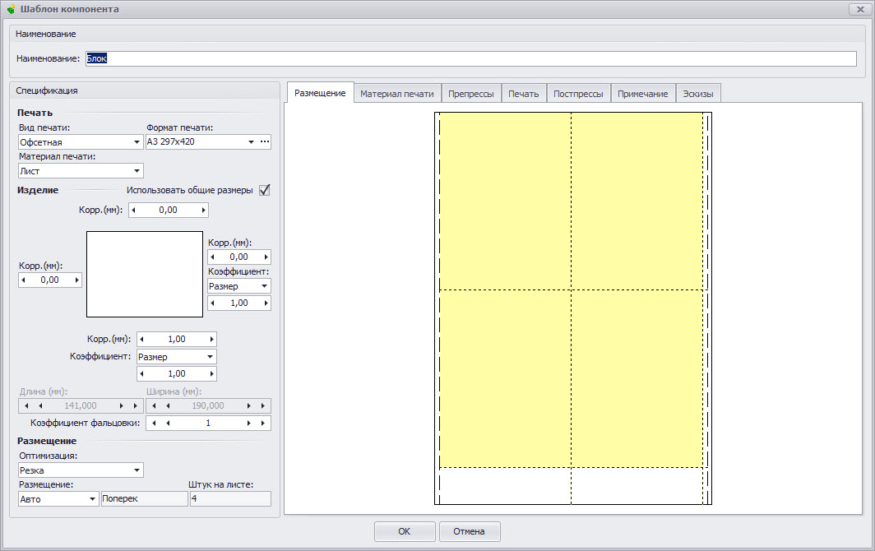Viewport: 875px width, 551px height.
Task: Go to the Препрессы tab
Action: (471, 94)
